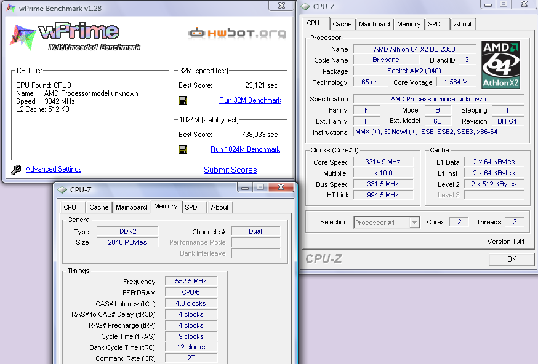Click the processor Name field AMD Athlon 64 X2 BE-2350
This screenshot has height=364, width=538.
point(414,49)
